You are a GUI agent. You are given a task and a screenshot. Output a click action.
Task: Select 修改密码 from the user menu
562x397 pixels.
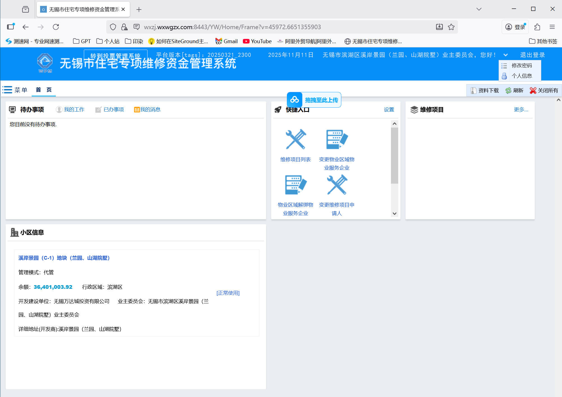[x=521, y=65]
